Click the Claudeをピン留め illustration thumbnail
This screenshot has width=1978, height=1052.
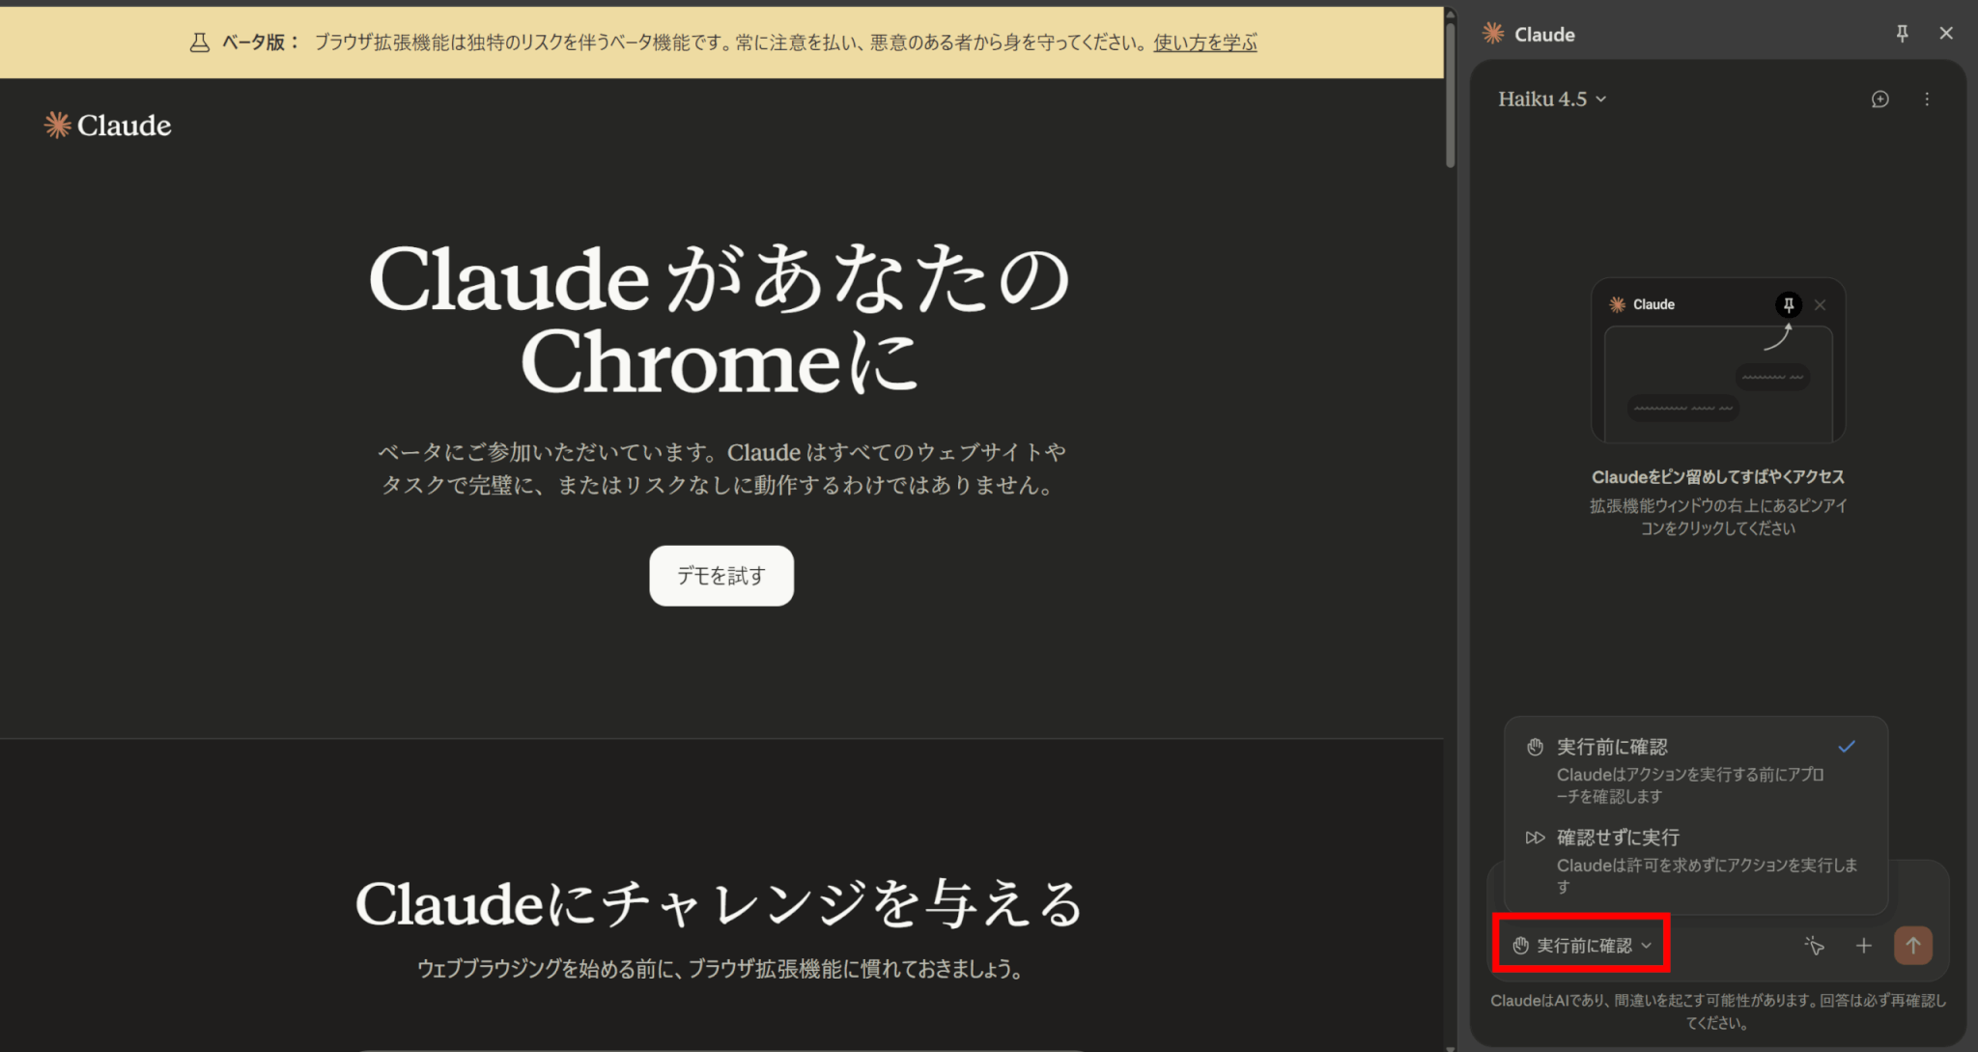click(1717, 360)
